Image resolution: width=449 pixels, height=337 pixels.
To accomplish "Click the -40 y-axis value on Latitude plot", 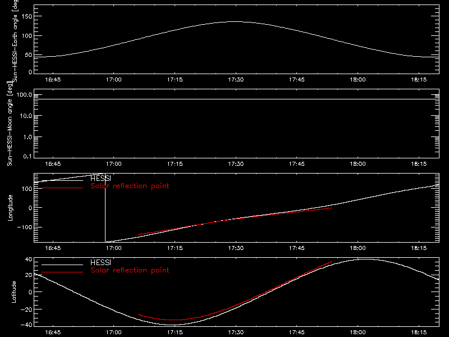I will click(x=26, y=325).
